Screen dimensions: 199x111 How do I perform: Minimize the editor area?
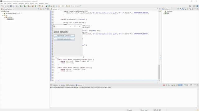[157, 9]
